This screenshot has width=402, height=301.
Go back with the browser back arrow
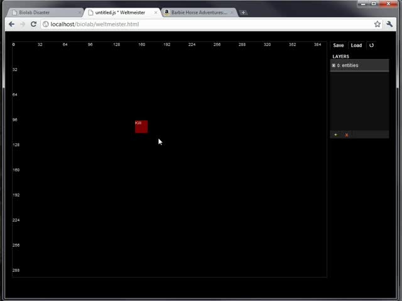pyautogui.click(x=11, y=24)
